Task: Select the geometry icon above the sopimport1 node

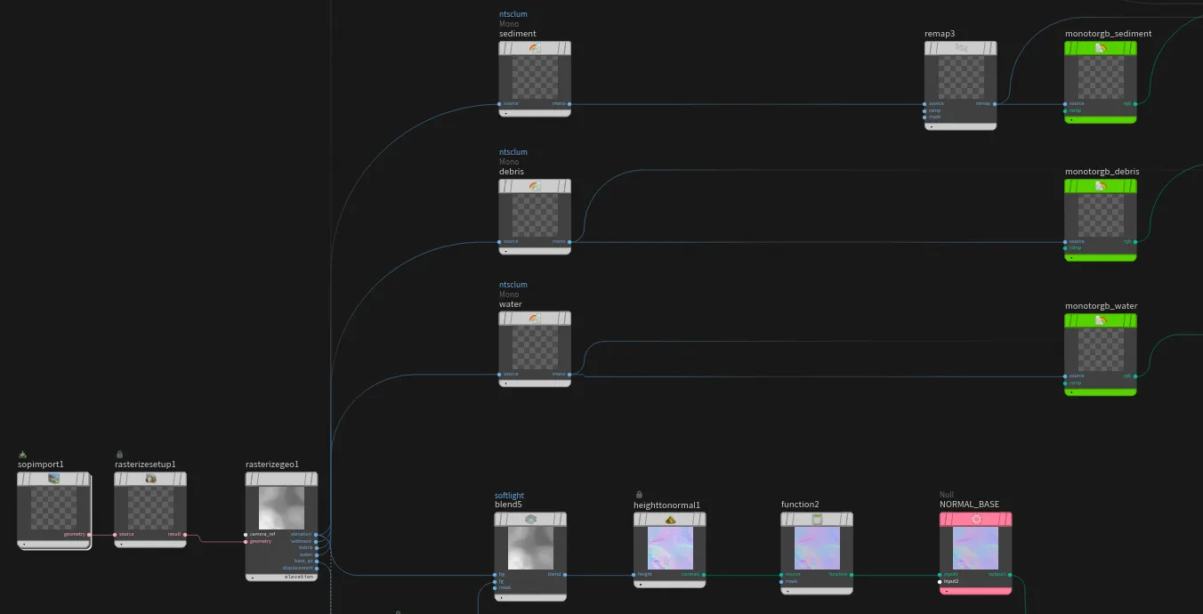Action: point(22,455)
